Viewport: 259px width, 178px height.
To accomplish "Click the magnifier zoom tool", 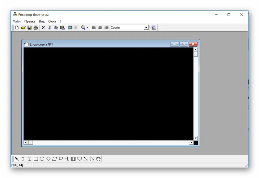I will (x=83, y=28).
